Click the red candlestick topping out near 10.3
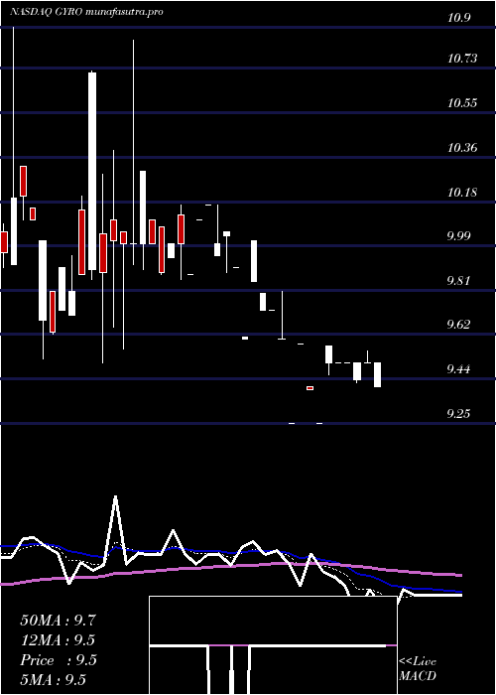The height and width of the screenshot is (695, 496). 23,181
